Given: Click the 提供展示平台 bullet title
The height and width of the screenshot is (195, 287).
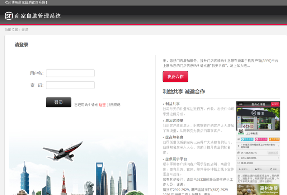Looking at the screenshot, I should [176, 159].
